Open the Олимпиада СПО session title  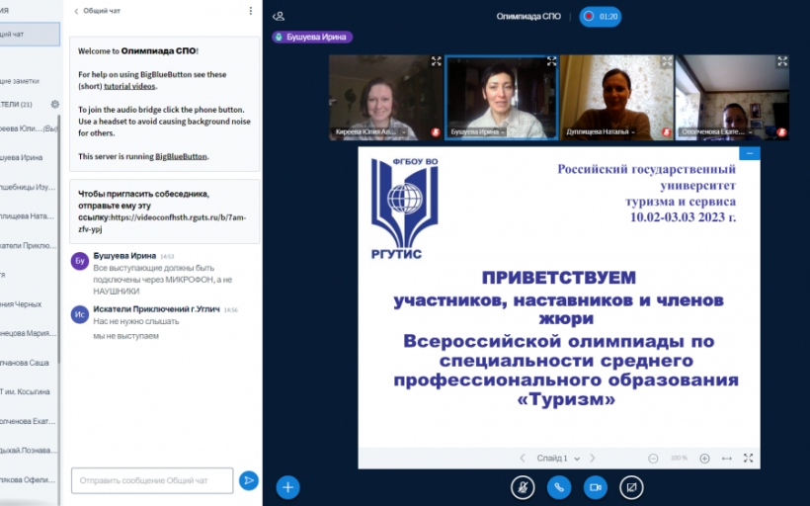pos(528,17)
